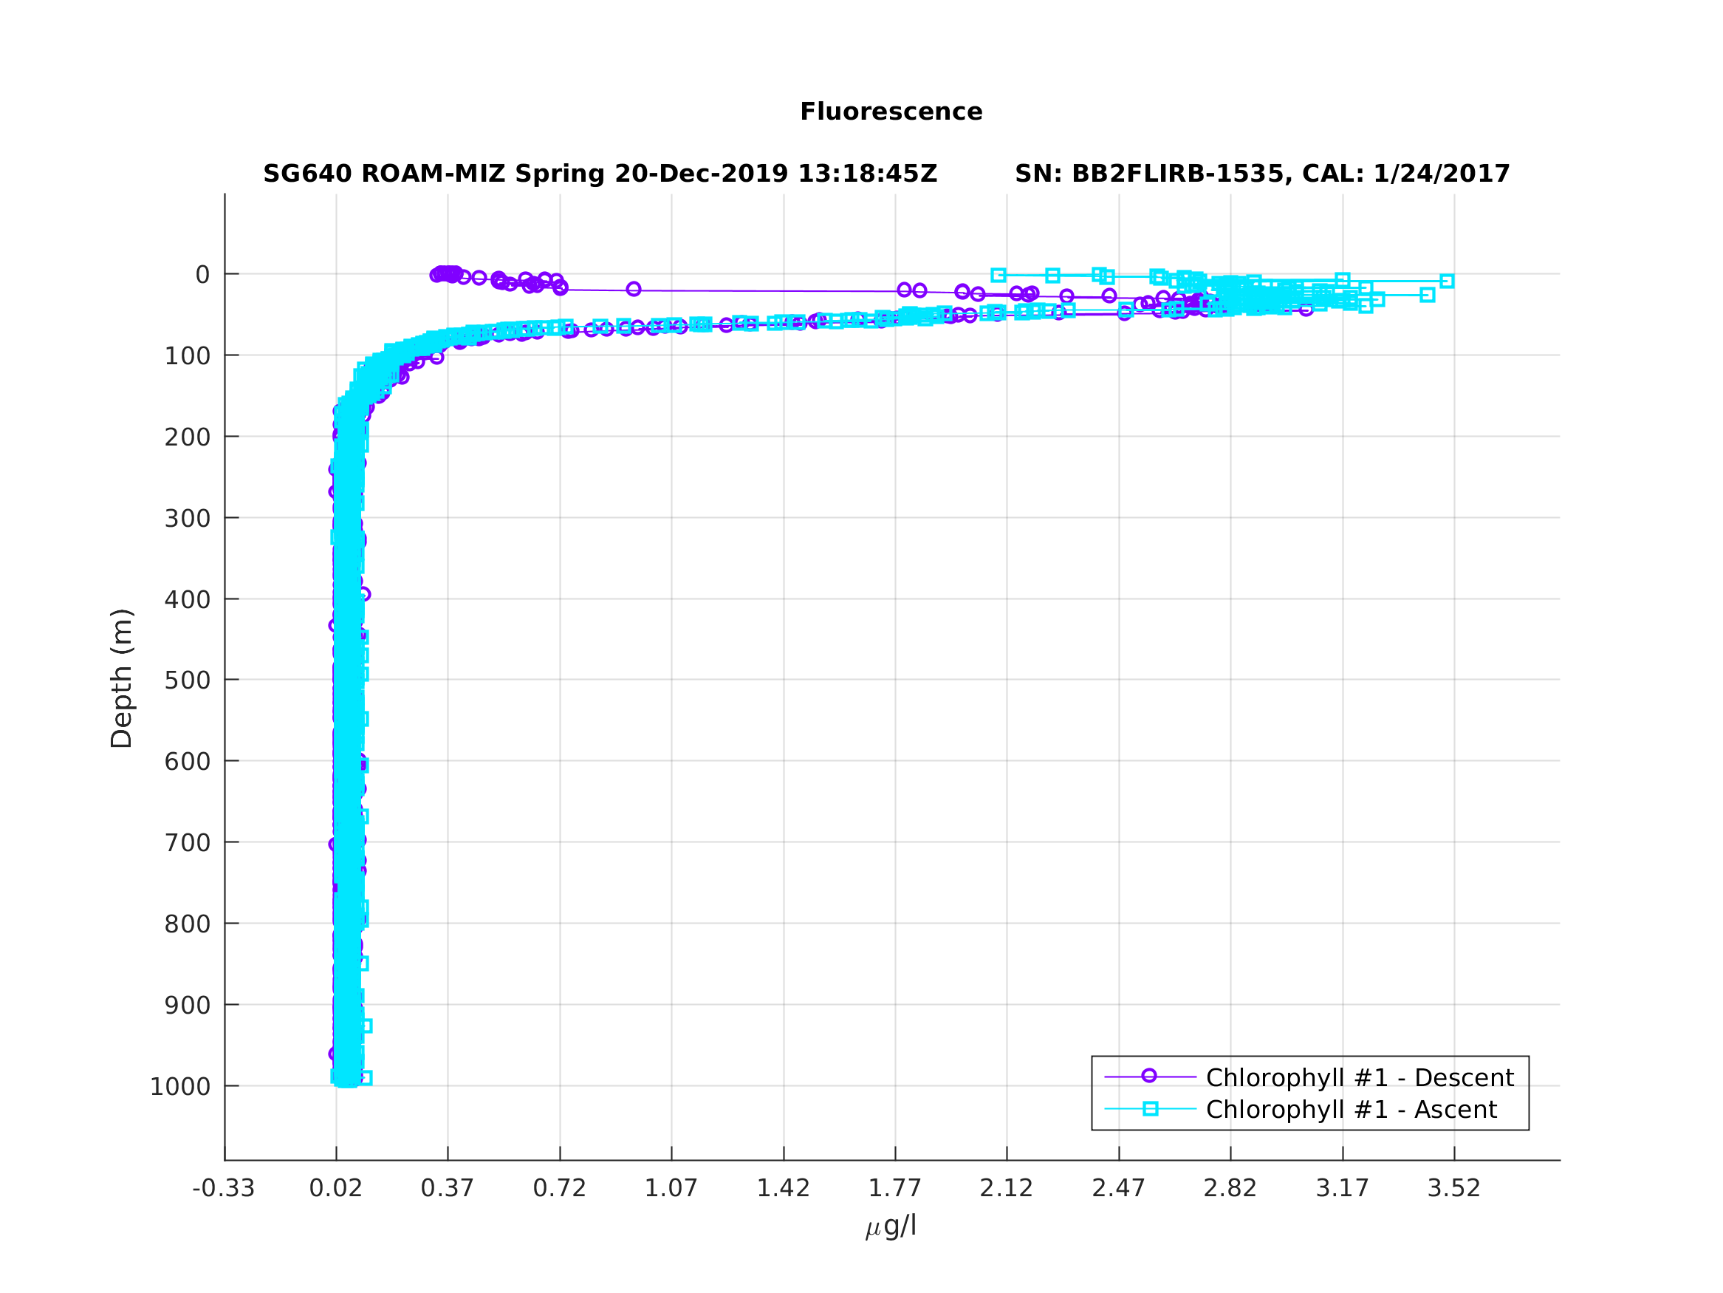This screenshot has width=1723, height=1293.
Task: Click the x-axis tick label '2.47'
Action: point(1119,1189)
